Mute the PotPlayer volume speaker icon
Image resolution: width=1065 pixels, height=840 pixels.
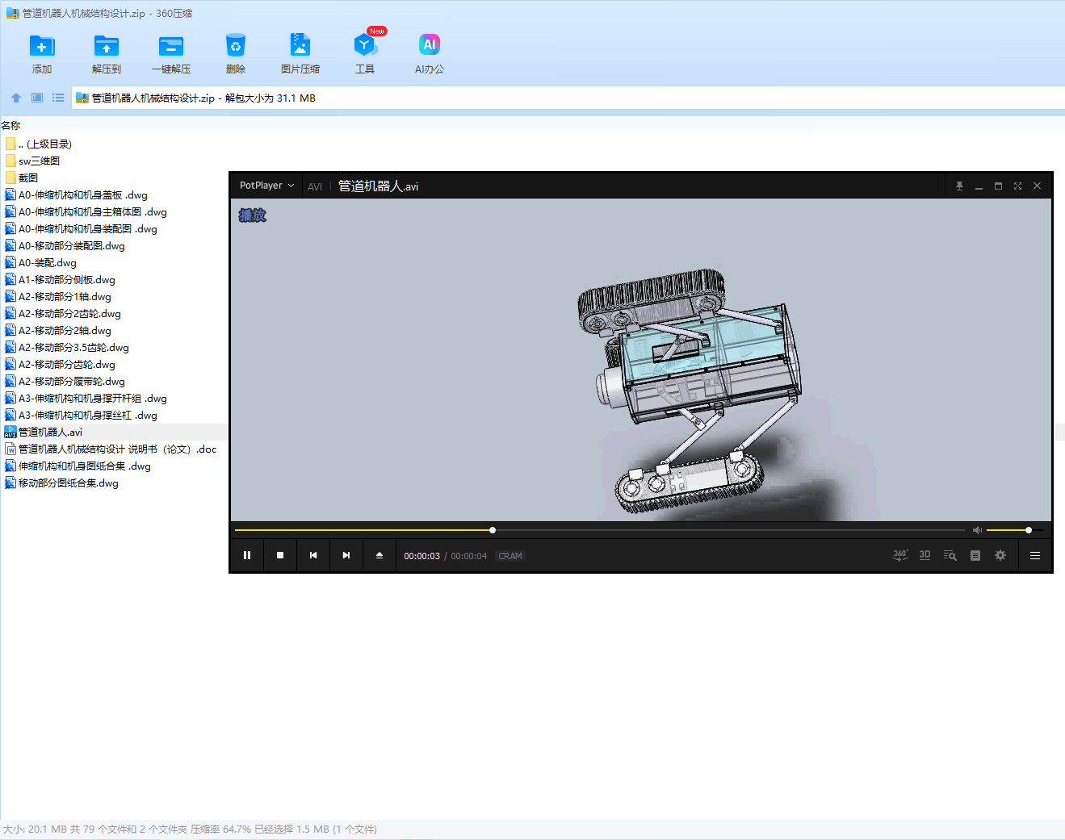[x=977, y=530]
